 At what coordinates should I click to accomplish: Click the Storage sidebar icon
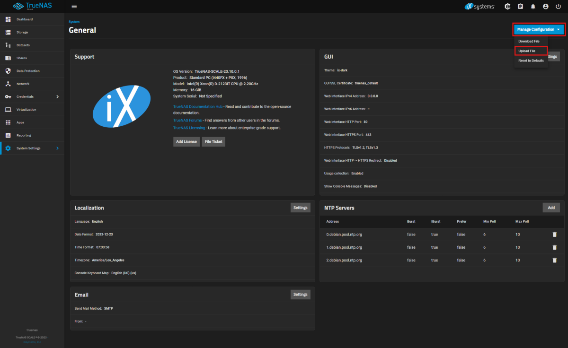click(x=8, y=32)
